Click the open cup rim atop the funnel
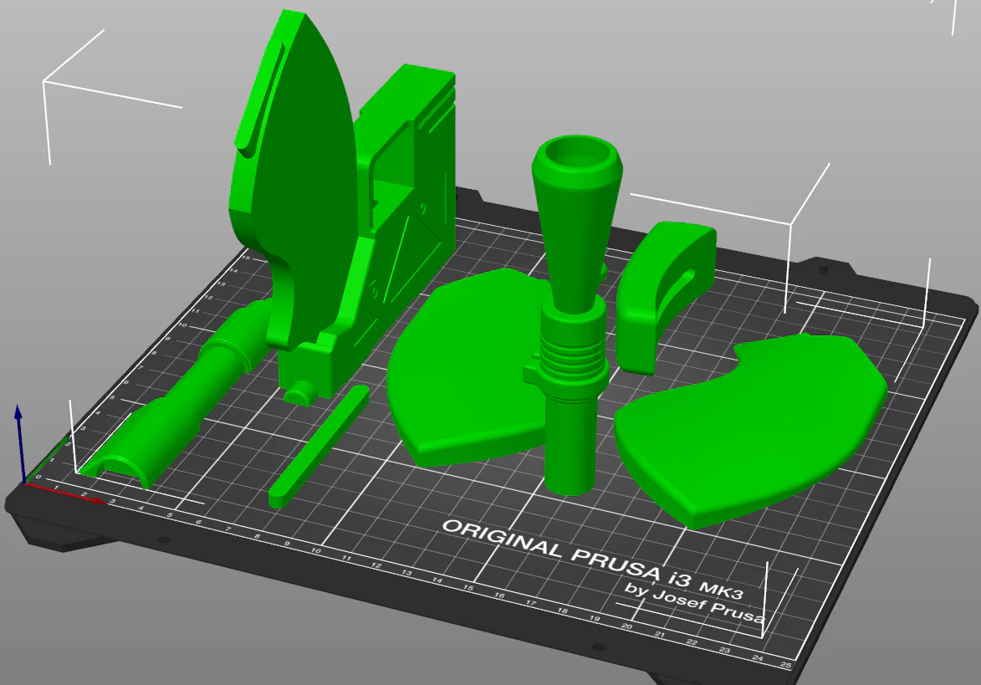The height and width of the screenshot is (685, 981). click(x=576, y=156)
